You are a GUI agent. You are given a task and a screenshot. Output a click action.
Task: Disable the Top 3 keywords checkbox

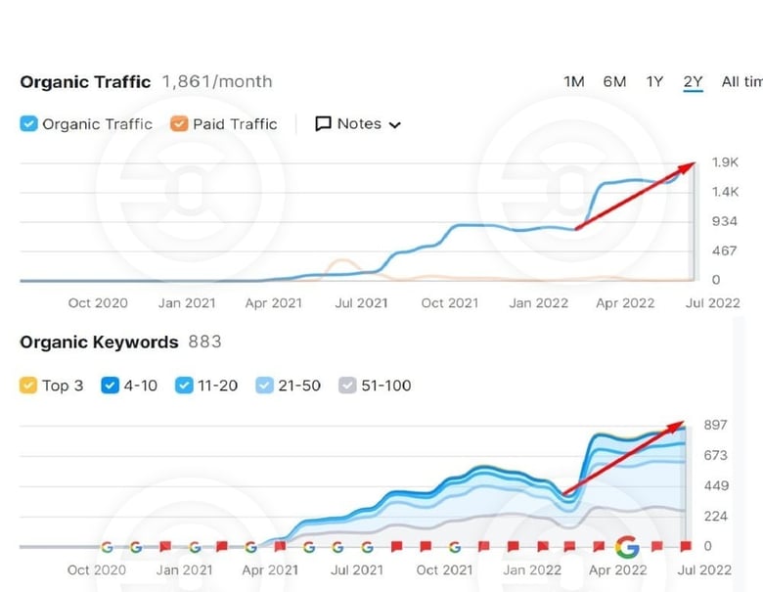tap(28, 386)
